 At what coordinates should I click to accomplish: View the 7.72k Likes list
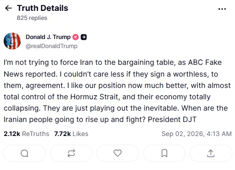click(71, 134)
